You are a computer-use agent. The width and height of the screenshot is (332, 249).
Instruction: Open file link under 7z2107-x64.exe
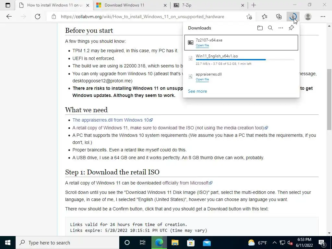(x=202, y=45)
